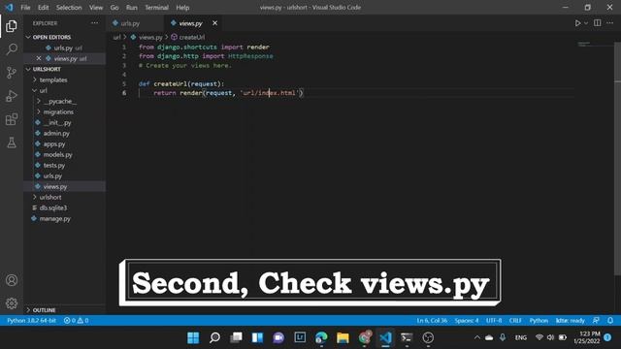Change Spaces: 4 indentation setting
The width and height of the screenshot is (621, 349).
click(467, 321)
